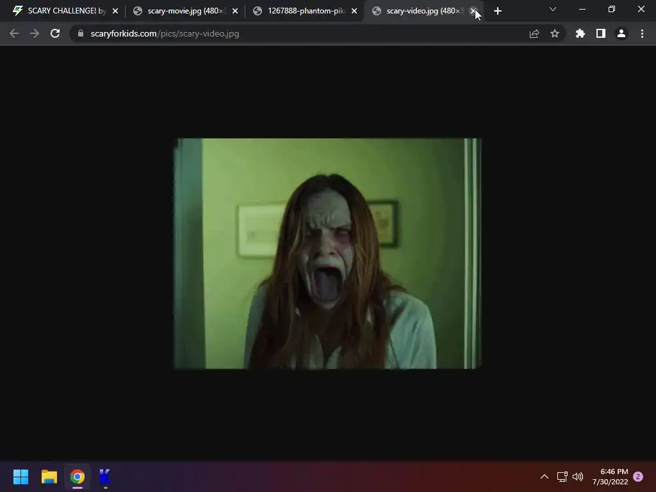The image size is (656, 492).
Task: Open the Windows Start menu
Action: pyautogui.click(x=20, y=477)
